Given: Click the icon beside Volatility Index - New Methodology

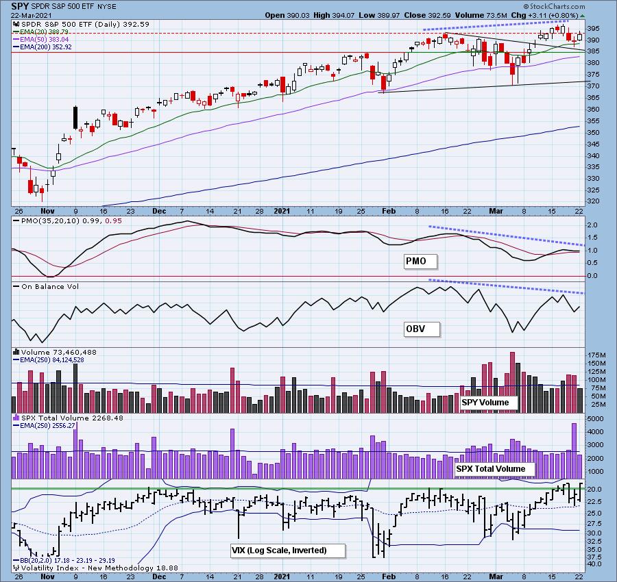Looking at the screenshot, I should point(16,568).
